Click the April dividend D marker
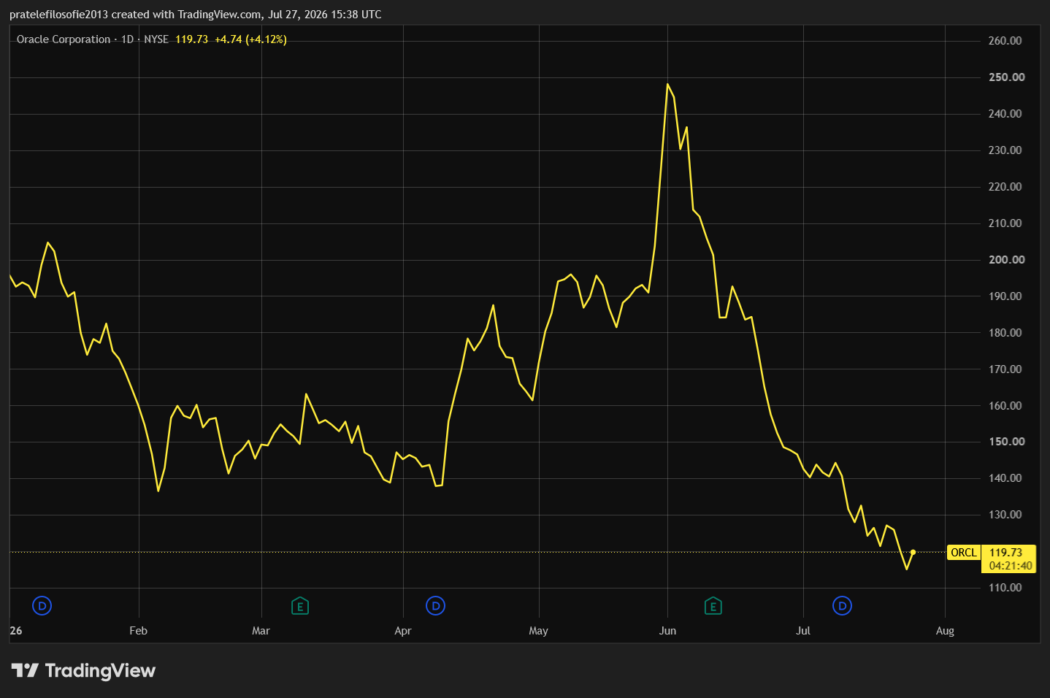The image size is (1050, 698). click(435, 605)
